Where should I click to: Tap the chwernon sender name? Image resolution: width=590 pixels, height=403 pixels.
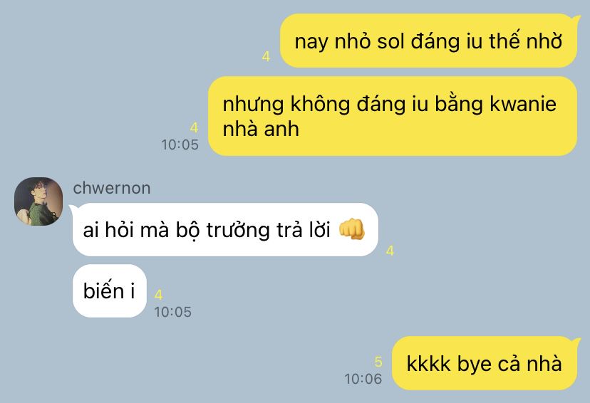click(x=112, y=188)
